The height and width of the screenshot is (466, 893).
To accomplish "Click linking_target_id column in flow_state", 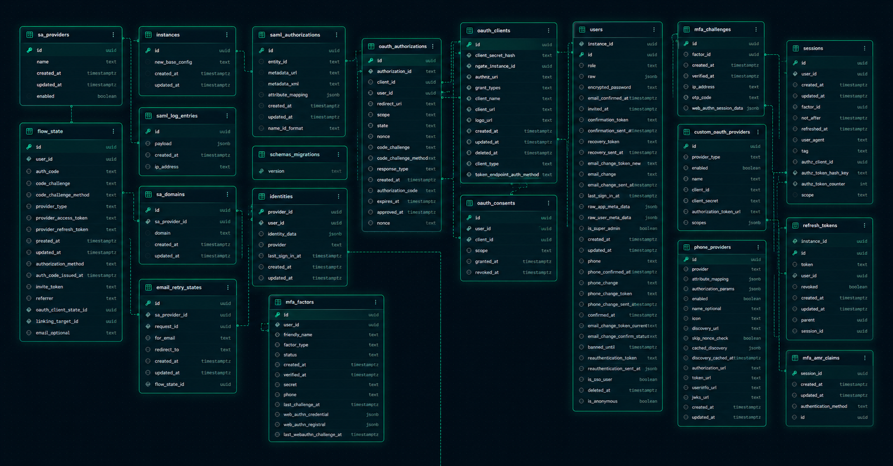I will [x=71, y=321].
